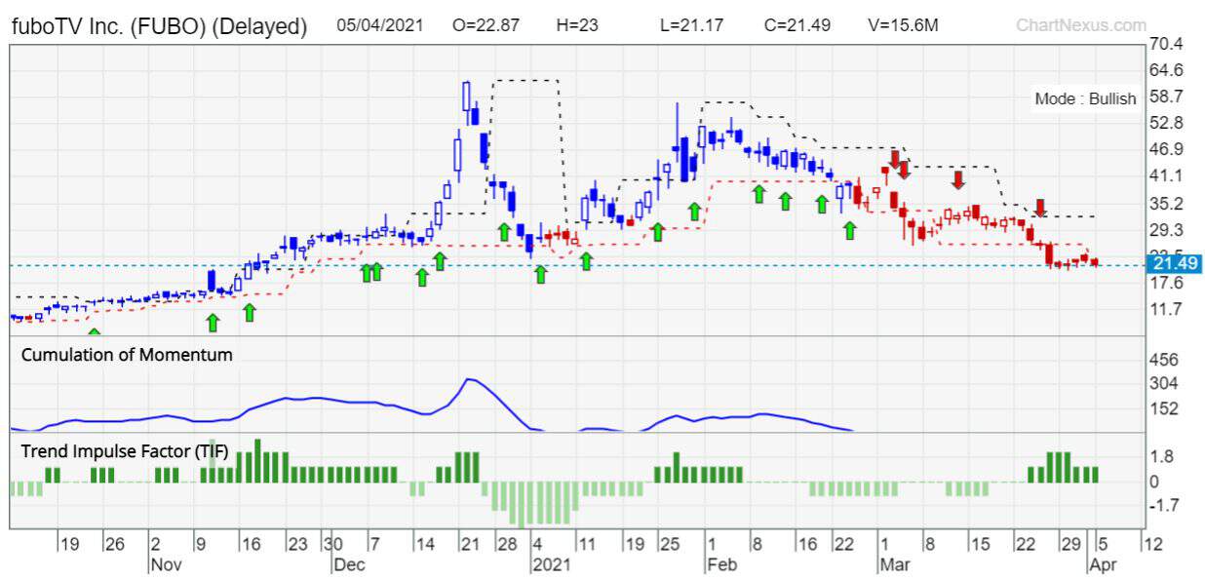Click the 58.7 price axis label
1205x580 pixels.
click(1166, 97)
